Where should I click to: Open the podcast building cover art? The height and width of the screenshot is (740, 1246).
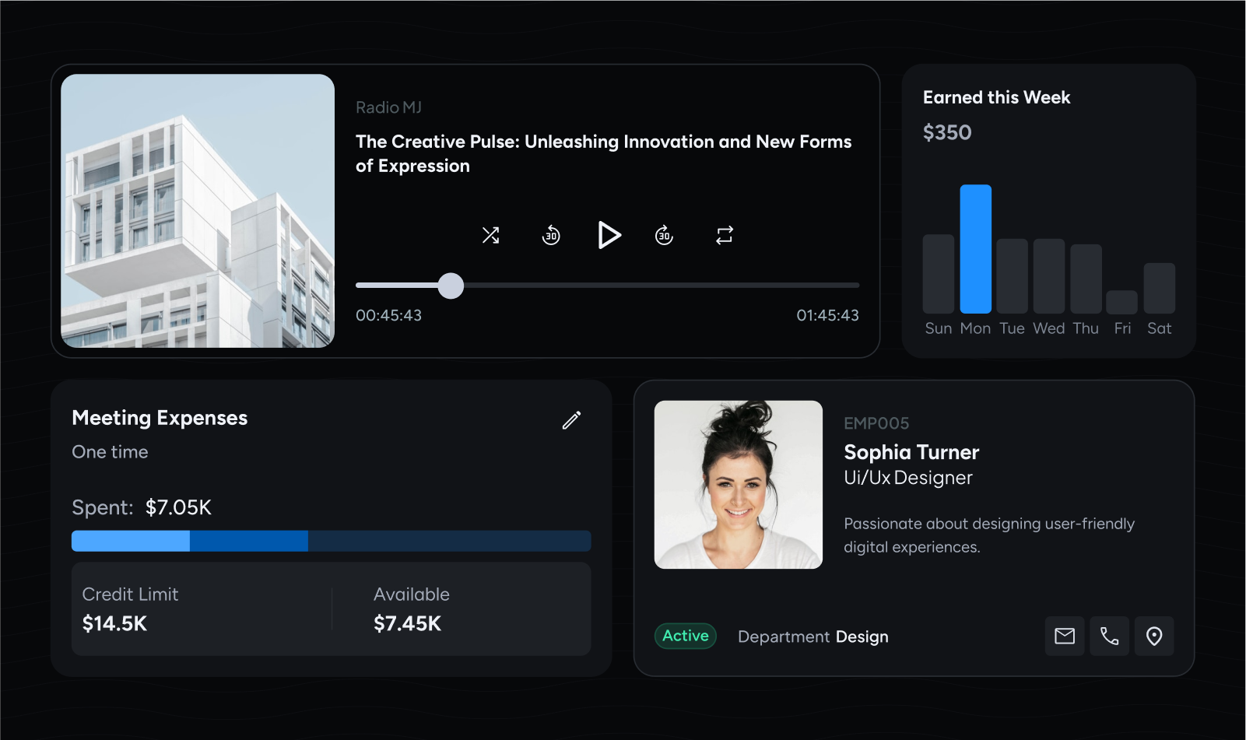[x=198, y=211]
